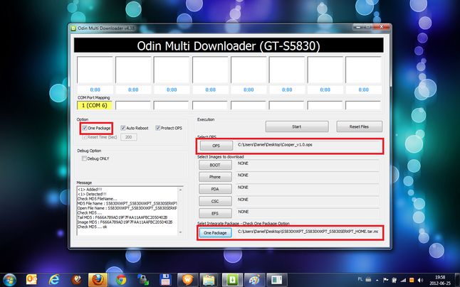Click the reset time field showing 200
Screen dimensions: 460x287
(128, 137)
